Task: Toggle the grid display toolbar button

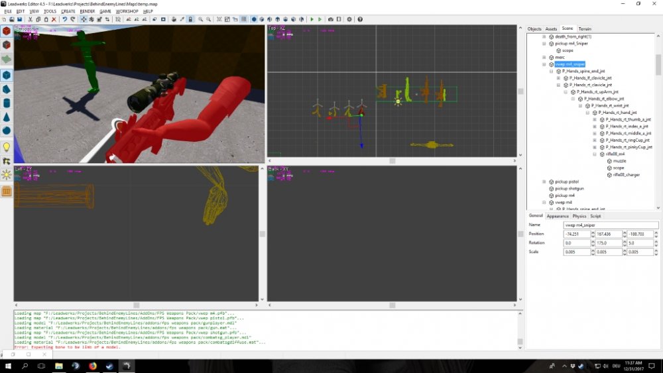Action: pyautogui.click(x=244, y=20)
